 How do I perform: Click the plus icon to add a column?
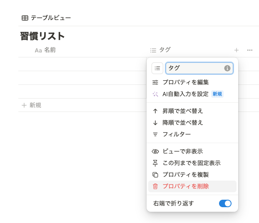(x=237, y=50)
